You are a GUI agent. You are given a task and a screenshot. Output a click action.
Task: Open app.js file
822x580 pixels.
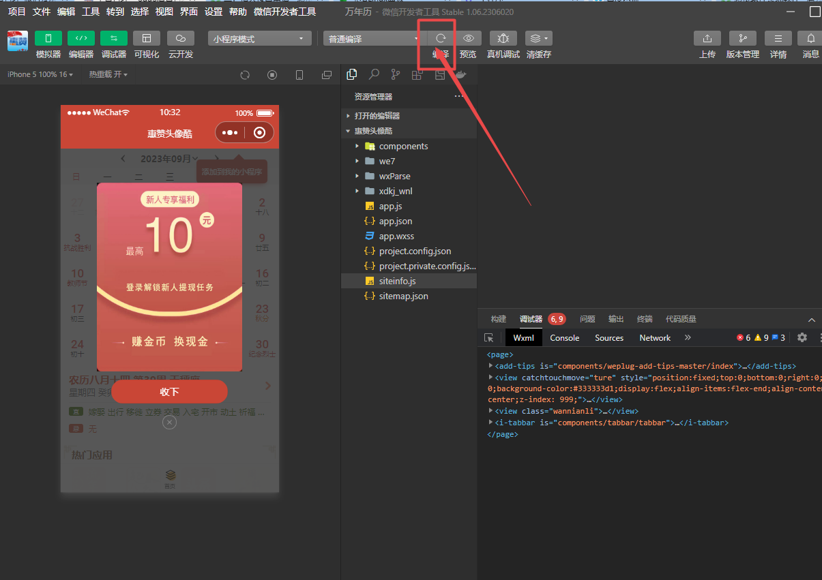(x=409, y=206)
